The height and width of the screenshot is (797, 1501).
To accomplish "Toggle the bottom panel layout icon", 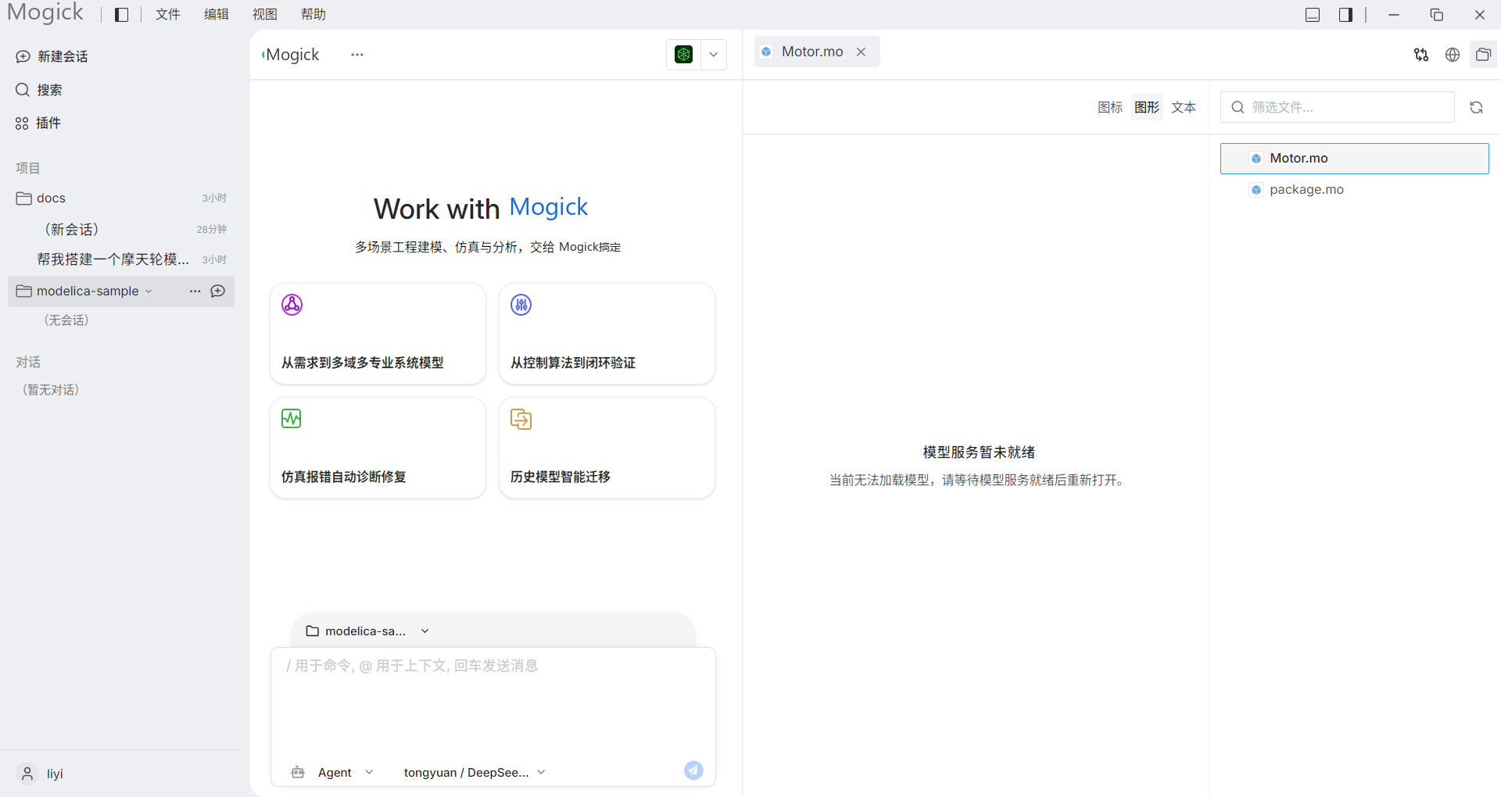I will coord(1313,15).
